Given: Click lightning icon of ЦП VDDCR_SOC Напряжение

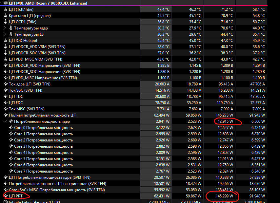Looking at the screenshot, I should (x=6, y=71).
